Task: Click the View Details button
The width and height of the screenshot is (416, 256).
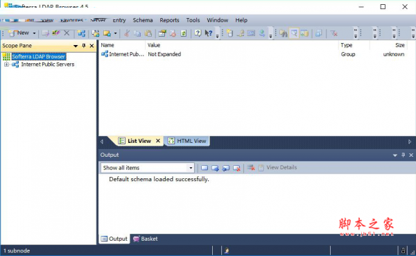Action: pos(278,168)
